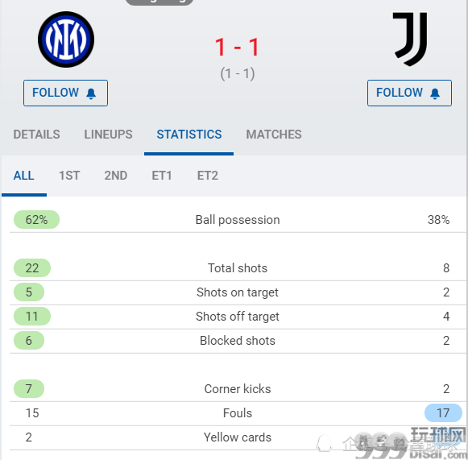Filter statistics to 2ND half
The image size is (468, 460).
click(x=116, y=176)
